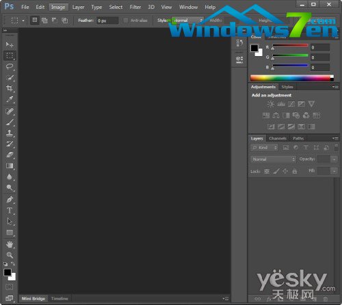Open the tool preset picker arrow

[23, 21]
